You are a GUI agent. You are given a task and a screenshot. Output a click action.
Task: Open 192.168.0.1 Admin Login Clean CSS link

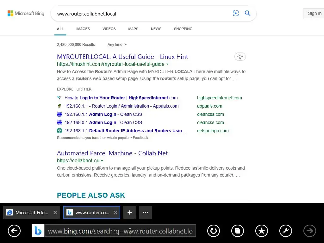coord(103,122)
